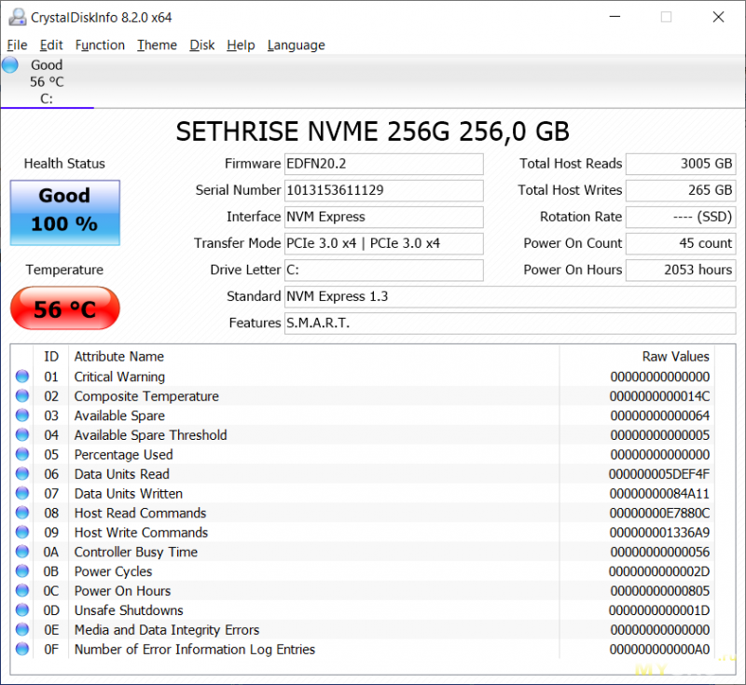Click the ID column header
Screen dimensions: 746x685
[51, 357]
